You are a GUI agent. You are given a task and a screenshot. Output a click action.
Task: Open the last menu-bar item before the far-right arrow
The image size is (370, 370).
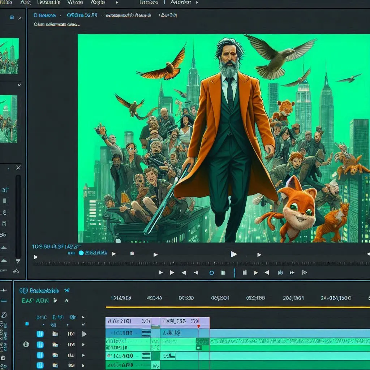tap(181, 3)
